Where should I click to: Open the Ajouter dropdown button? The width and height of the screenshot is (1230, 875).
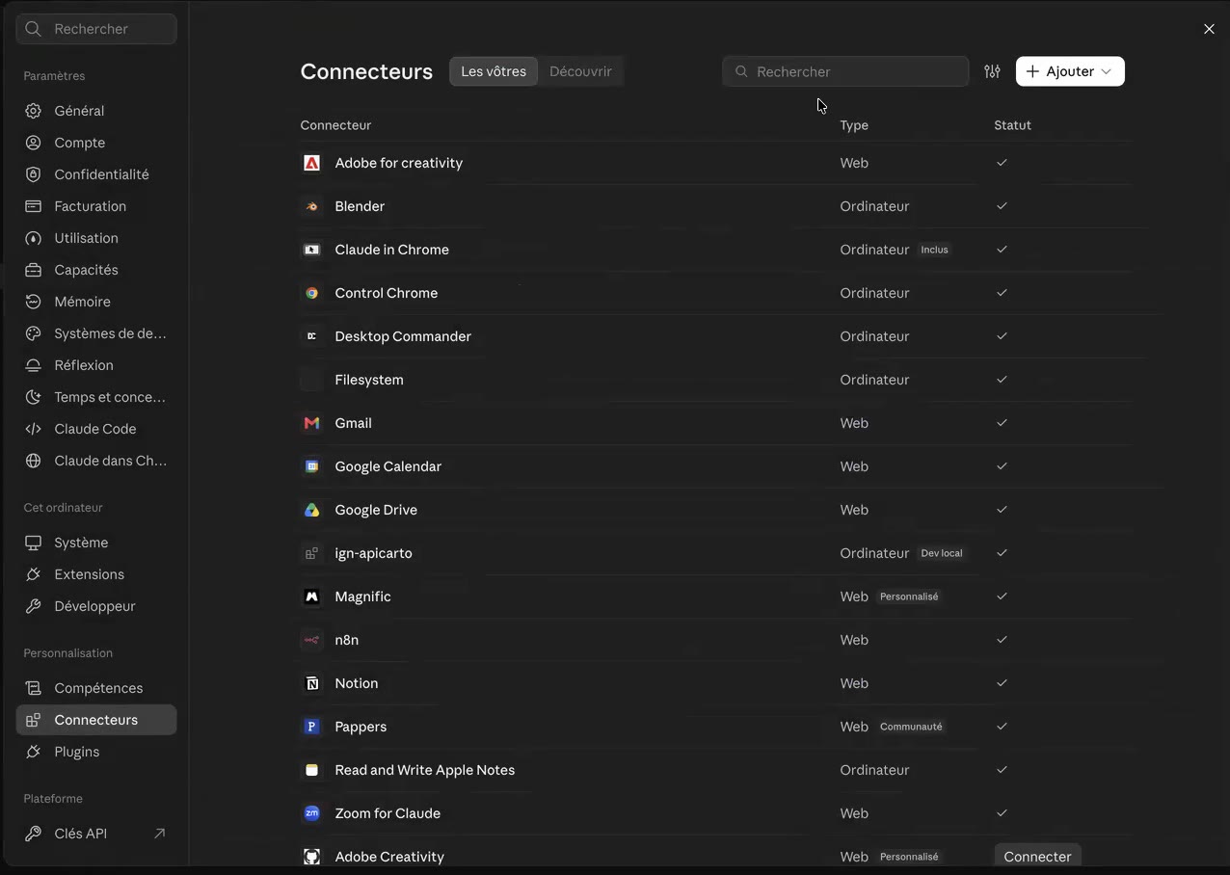click(1070, 71)
